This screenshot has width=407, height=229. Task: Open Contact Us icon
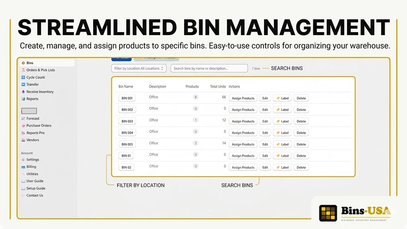(23, 195)
